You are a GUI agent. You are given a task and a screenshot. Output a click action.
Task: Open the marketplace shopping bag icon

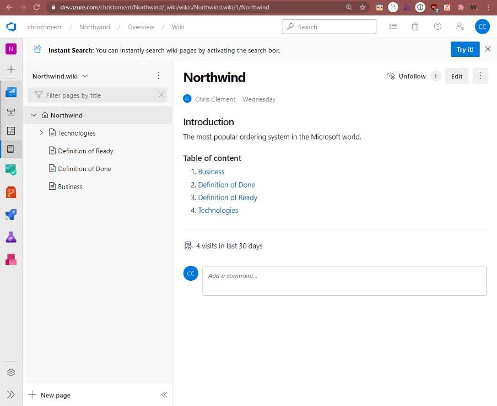(x=415, y=26)
